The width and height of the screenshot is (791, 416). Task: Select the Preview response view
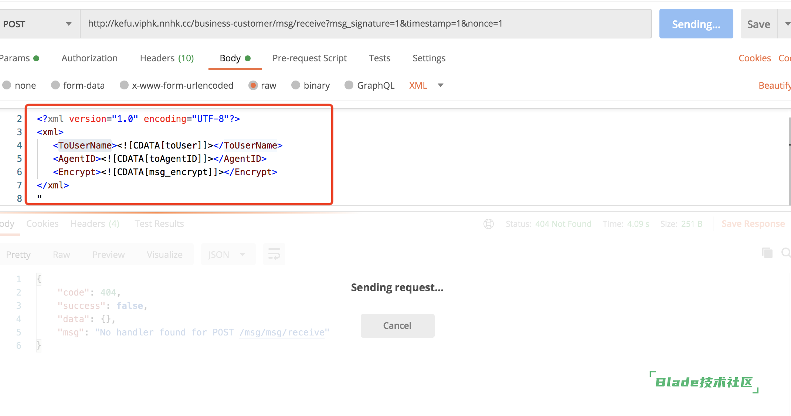point(109,255)
